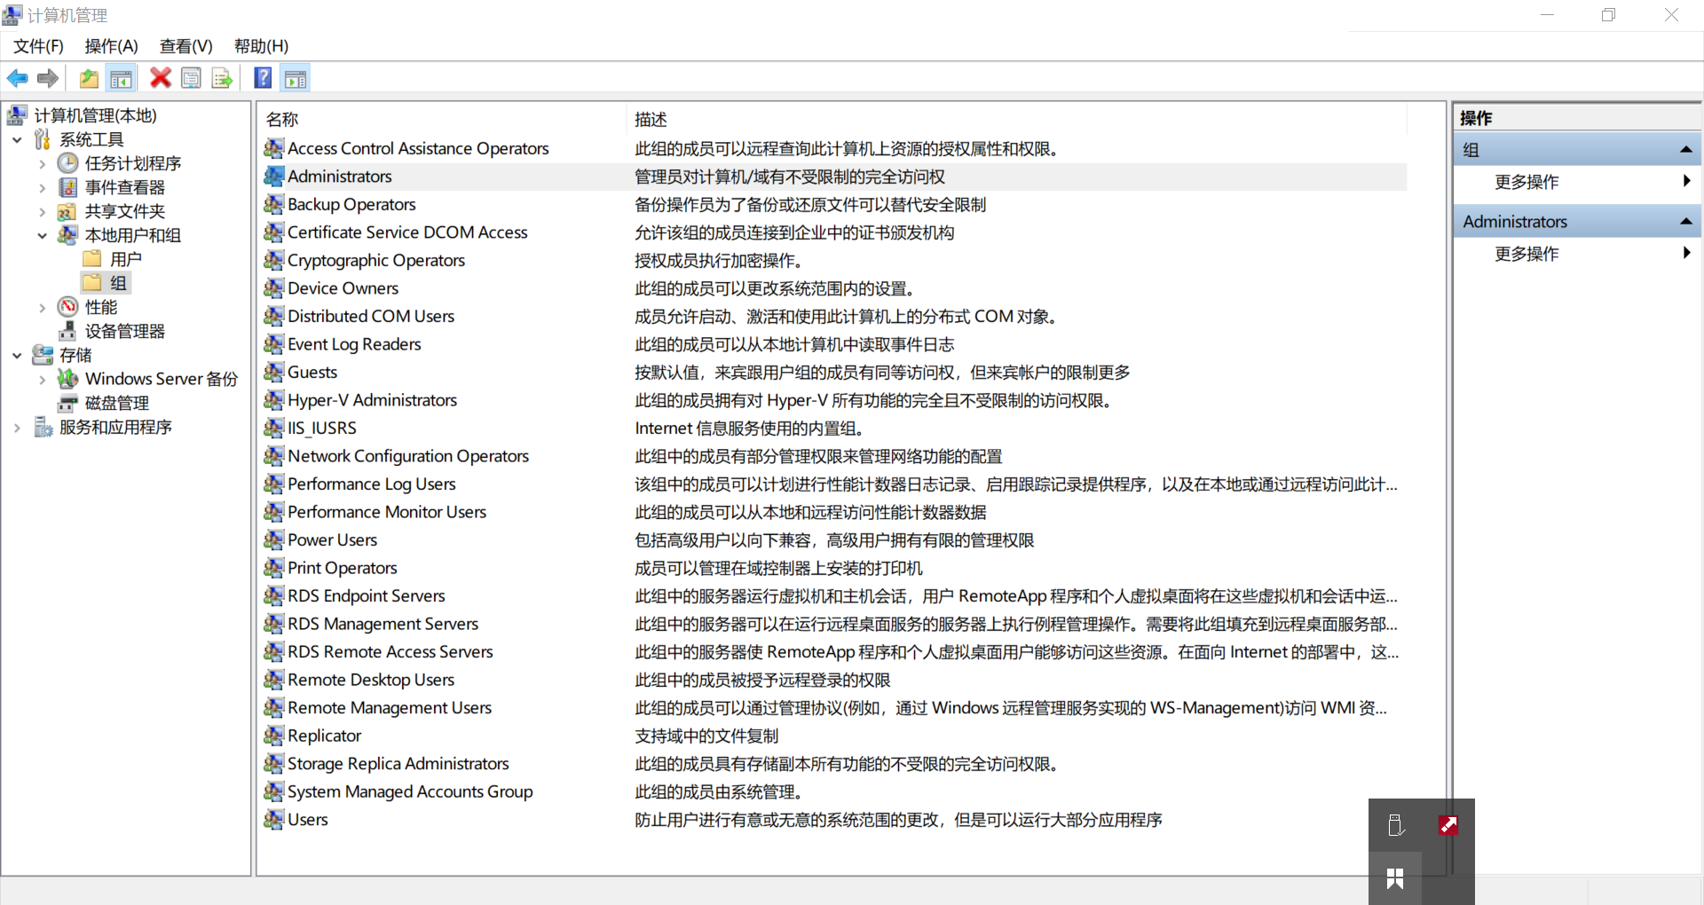The height and width of the screenshot is (905, 1704).
Task: Select the Cryptographic Operators group
Action: point(376,260)
